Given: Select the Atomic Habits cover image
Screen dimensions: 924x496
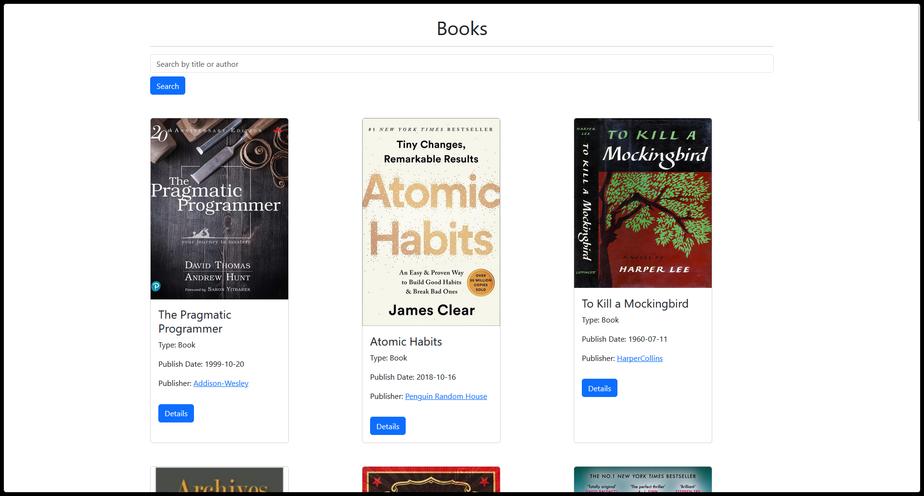Looking at the screenshot, I should [x=431, y=221].
